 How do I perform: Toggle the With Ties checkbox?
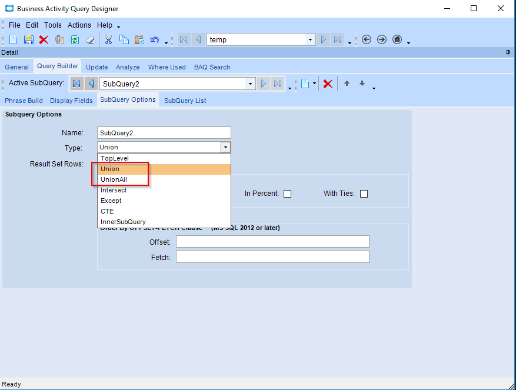click(364, 194)
